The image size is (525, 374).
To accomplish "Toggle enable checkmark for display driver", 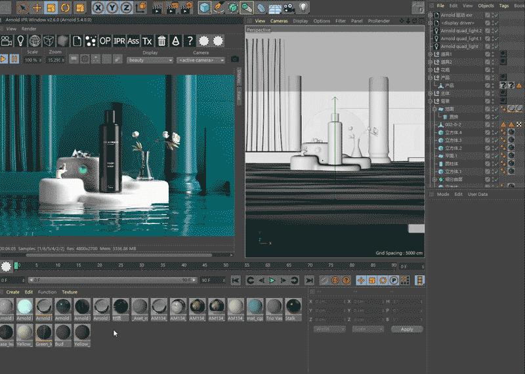I will click(x=496, y=23).
